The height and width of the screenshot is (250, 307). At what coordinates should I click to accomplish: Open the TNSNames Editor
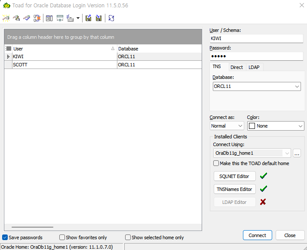tap(234, 189)
